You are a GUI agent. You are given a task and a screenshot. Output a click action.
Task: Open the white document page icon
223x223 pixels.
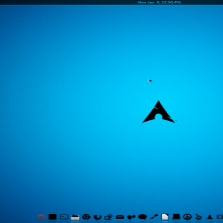click(165, 217)
